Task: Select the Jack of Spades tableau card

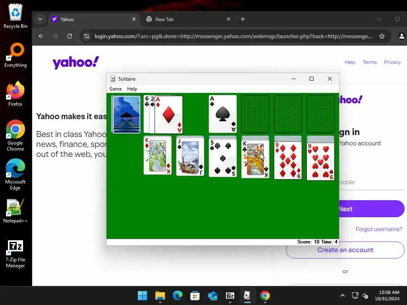Action: [190, 156]
